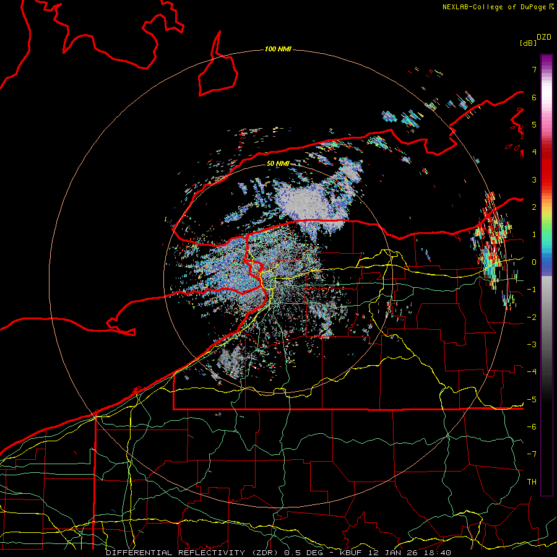
Task: Click the 1 value on color scale
Action: (x=534, y=235)
